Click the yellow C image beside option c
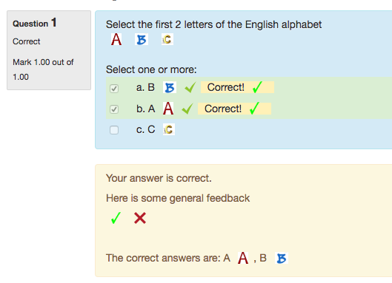The height and width of the screenshot is (283, 392). pyautogui.click(x=169, y=129)
